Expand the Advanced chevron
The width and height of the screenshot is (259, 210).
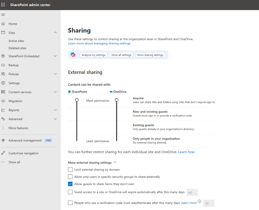tap(55, 119)
